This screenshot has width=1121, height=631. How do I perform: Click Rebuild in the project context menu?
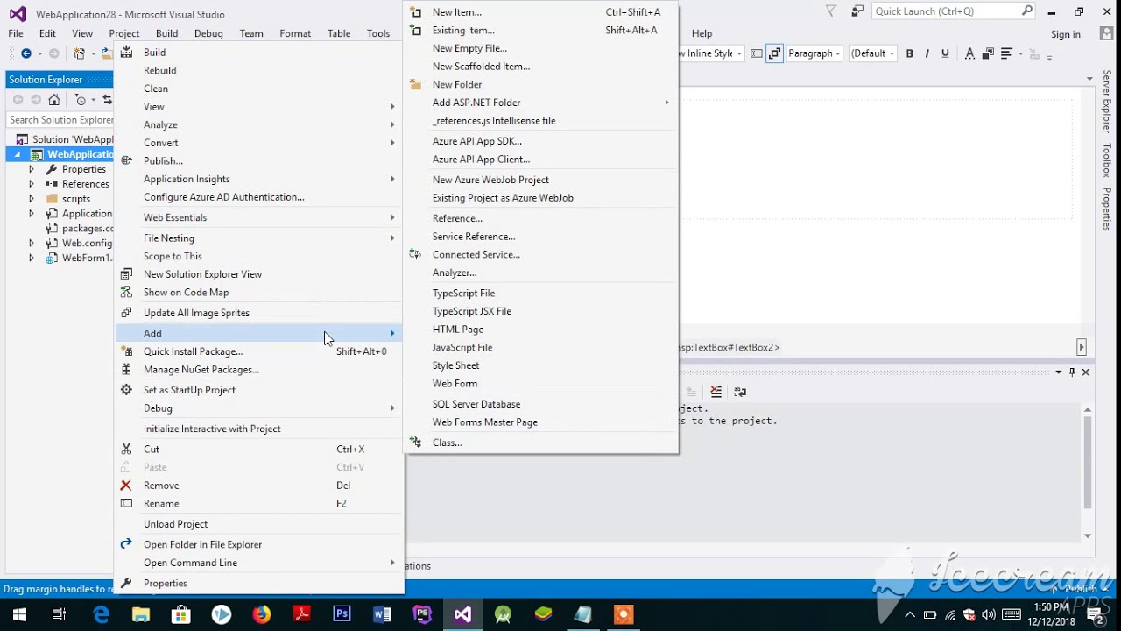pos(260,70)
